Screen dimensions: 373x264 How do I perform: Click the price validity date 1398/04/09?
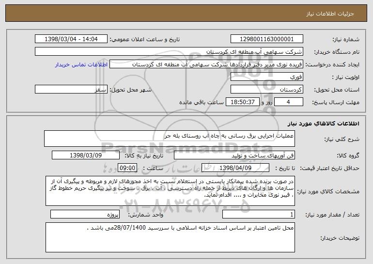tap(235, 168)
